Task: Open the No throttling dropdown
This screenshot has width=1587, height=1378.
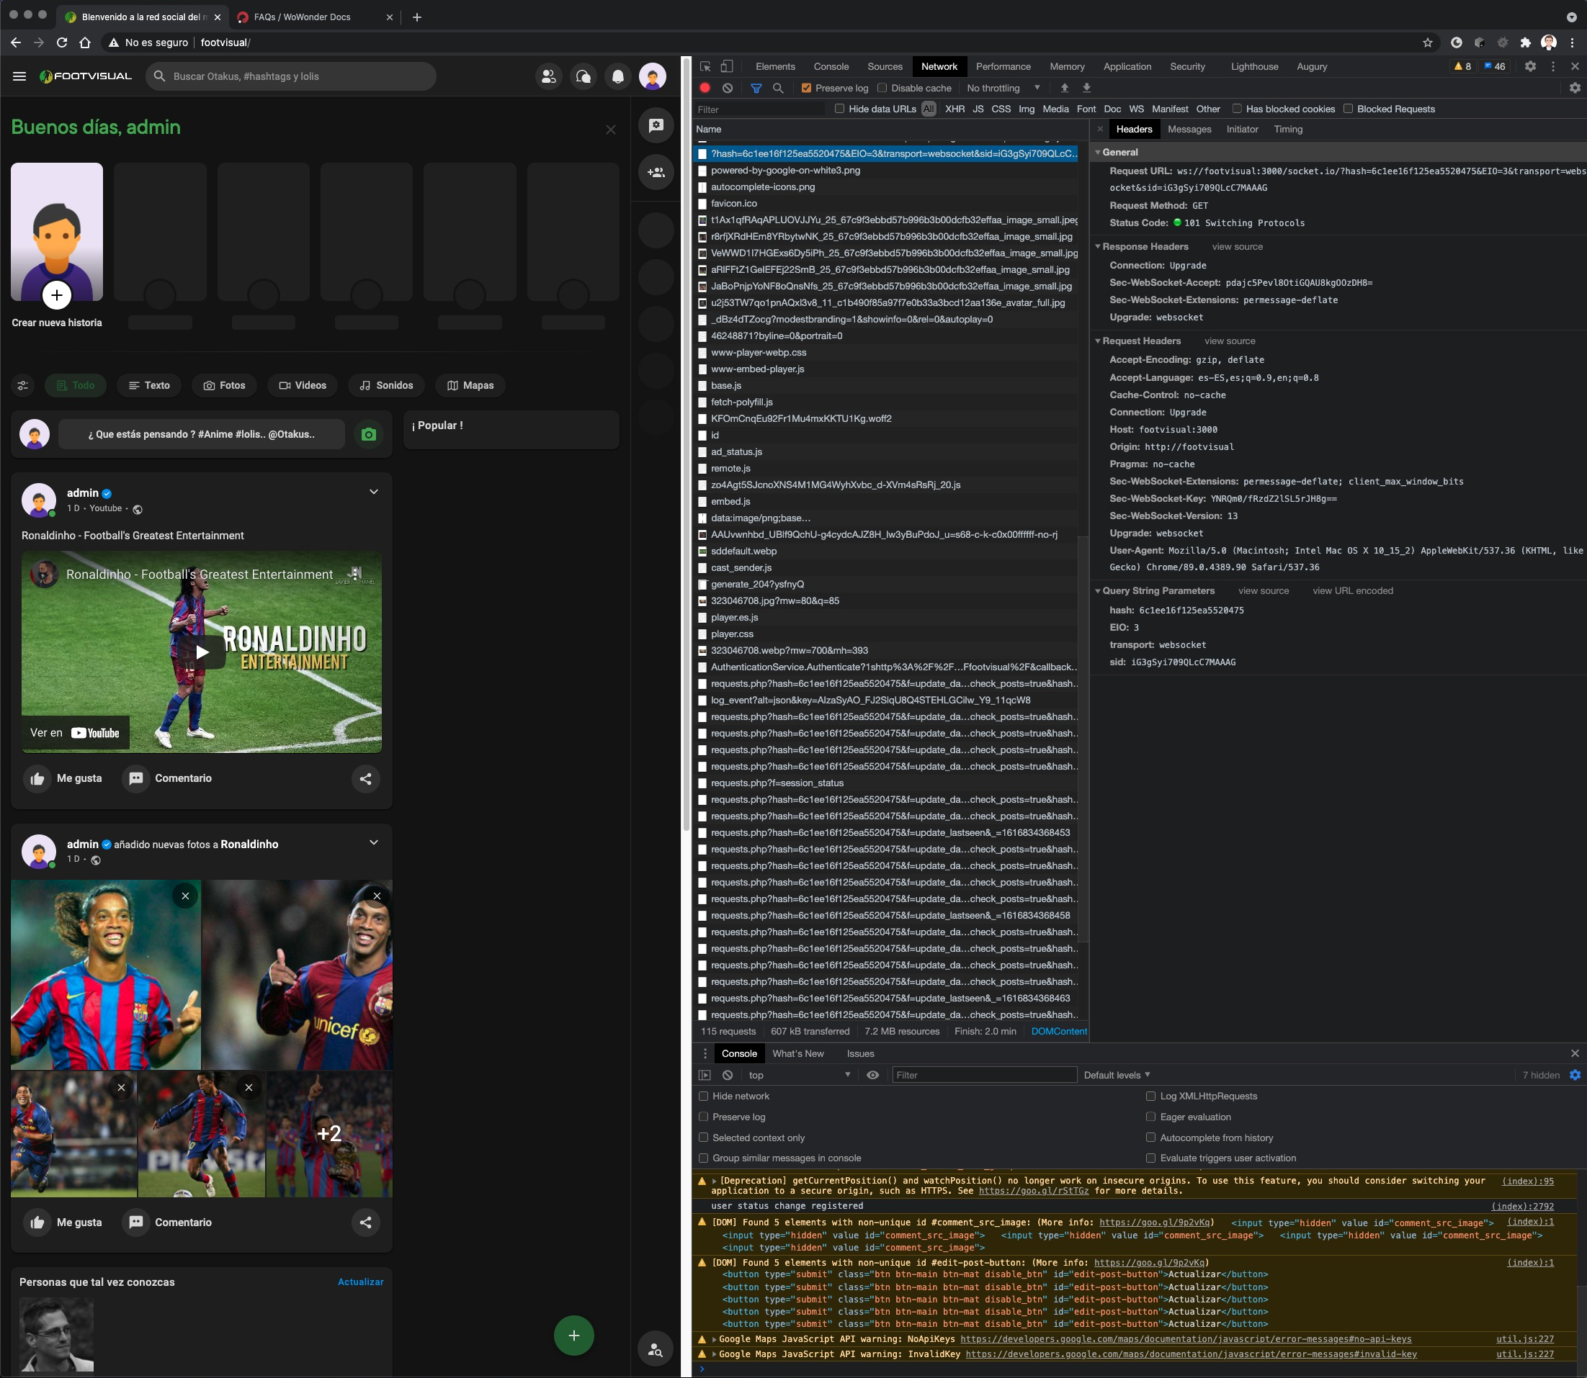Action: point(1003,89)
